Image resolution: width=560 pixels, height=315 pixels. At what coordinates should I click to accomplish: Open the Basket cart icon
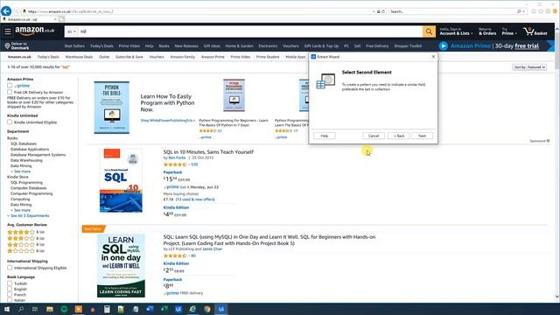point(535,31)
